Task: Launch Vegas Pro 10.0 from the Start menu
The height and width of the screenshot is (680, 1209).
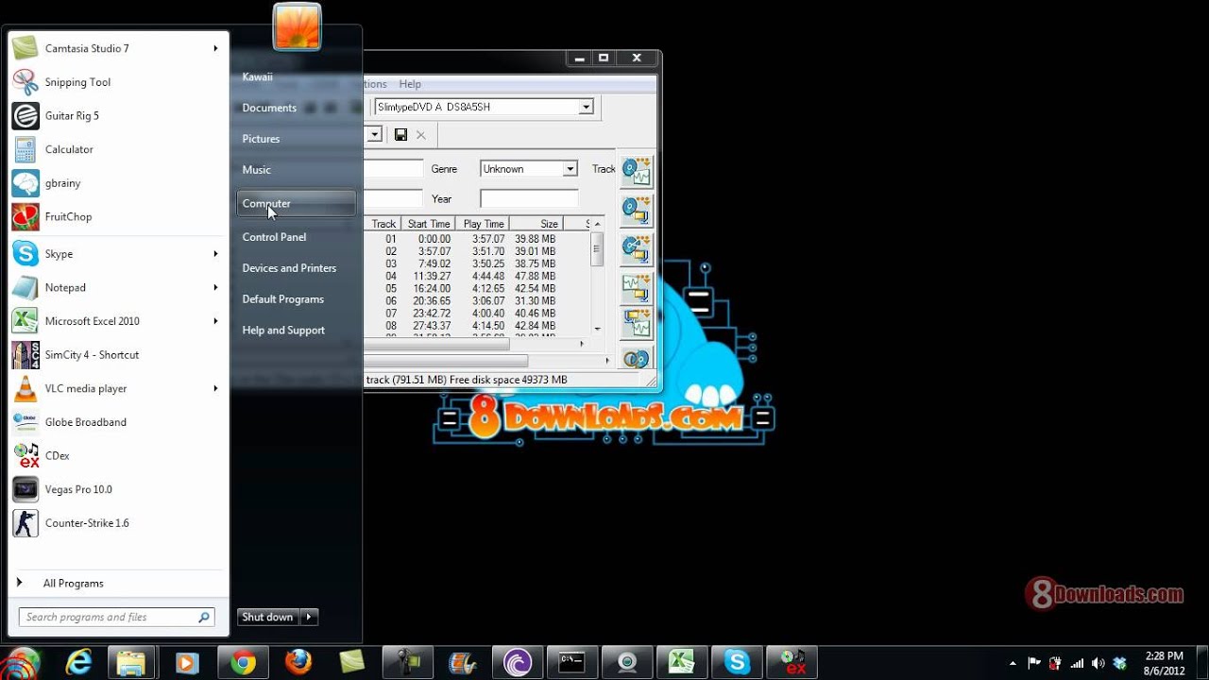Action: pos(117,489)
